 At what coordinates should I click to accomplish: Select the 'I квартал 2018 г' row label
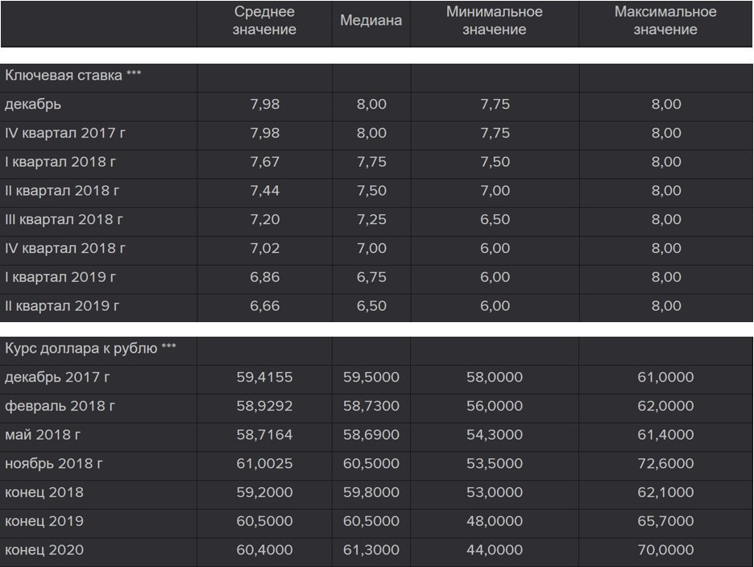point(60,162)
